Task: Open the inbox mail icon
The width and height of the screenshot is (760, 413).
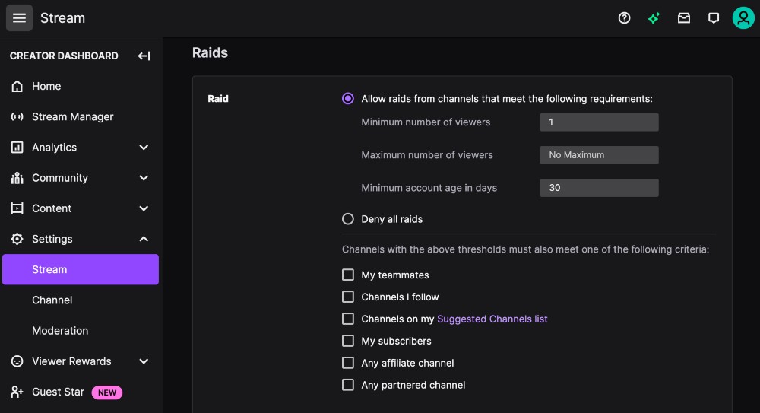Action: pos(684,18)
